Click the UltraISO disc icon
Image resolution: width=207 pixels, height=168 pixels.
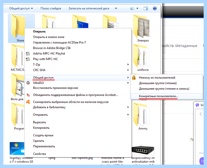tap(28, 83)
